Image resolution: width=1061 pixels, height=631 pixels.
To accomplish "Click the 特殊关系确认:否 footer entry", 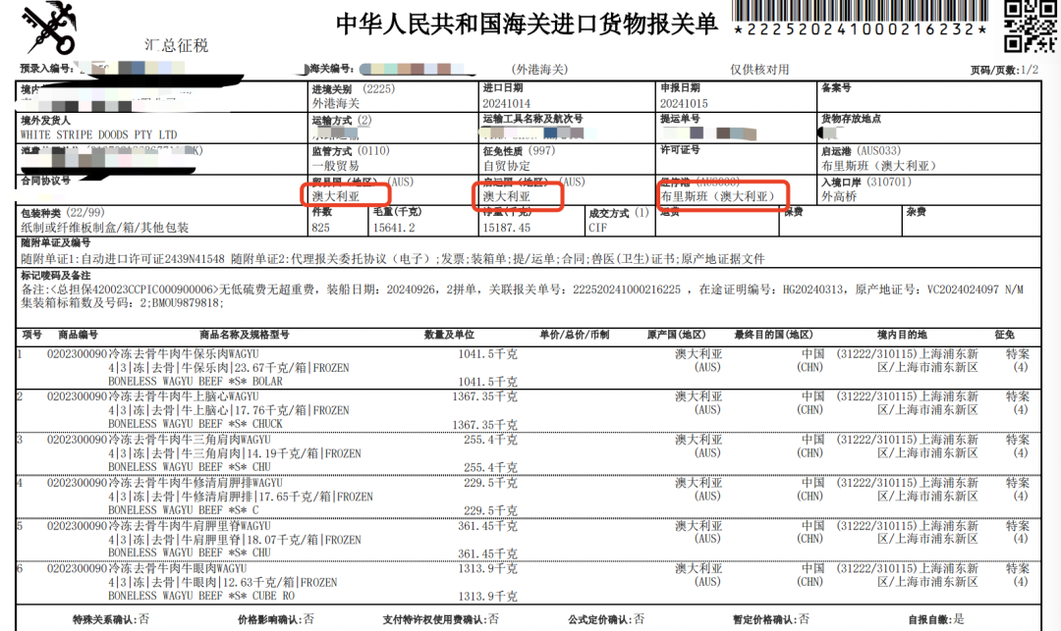I will click(111, 619).
